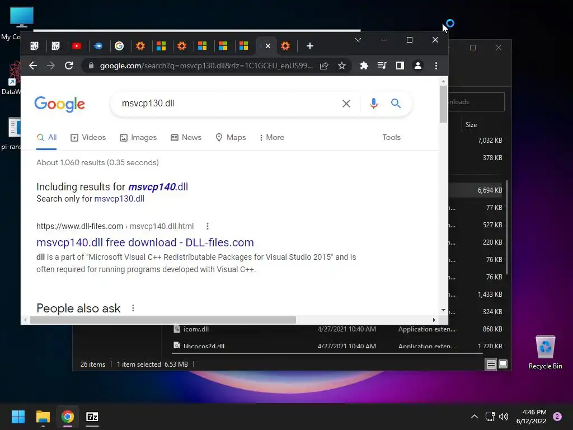Share this page from the address bar
The width and height of the screenshot is (573, 430).
click(x=324, y=66)
